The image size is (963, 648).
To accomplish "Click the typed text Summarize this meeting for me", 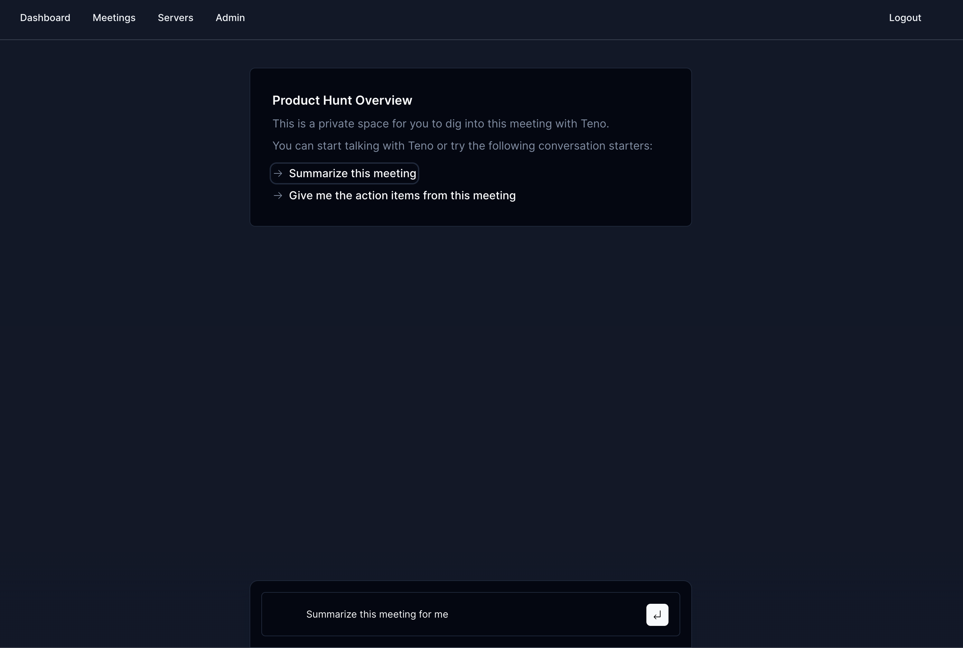I will [377, 614].
